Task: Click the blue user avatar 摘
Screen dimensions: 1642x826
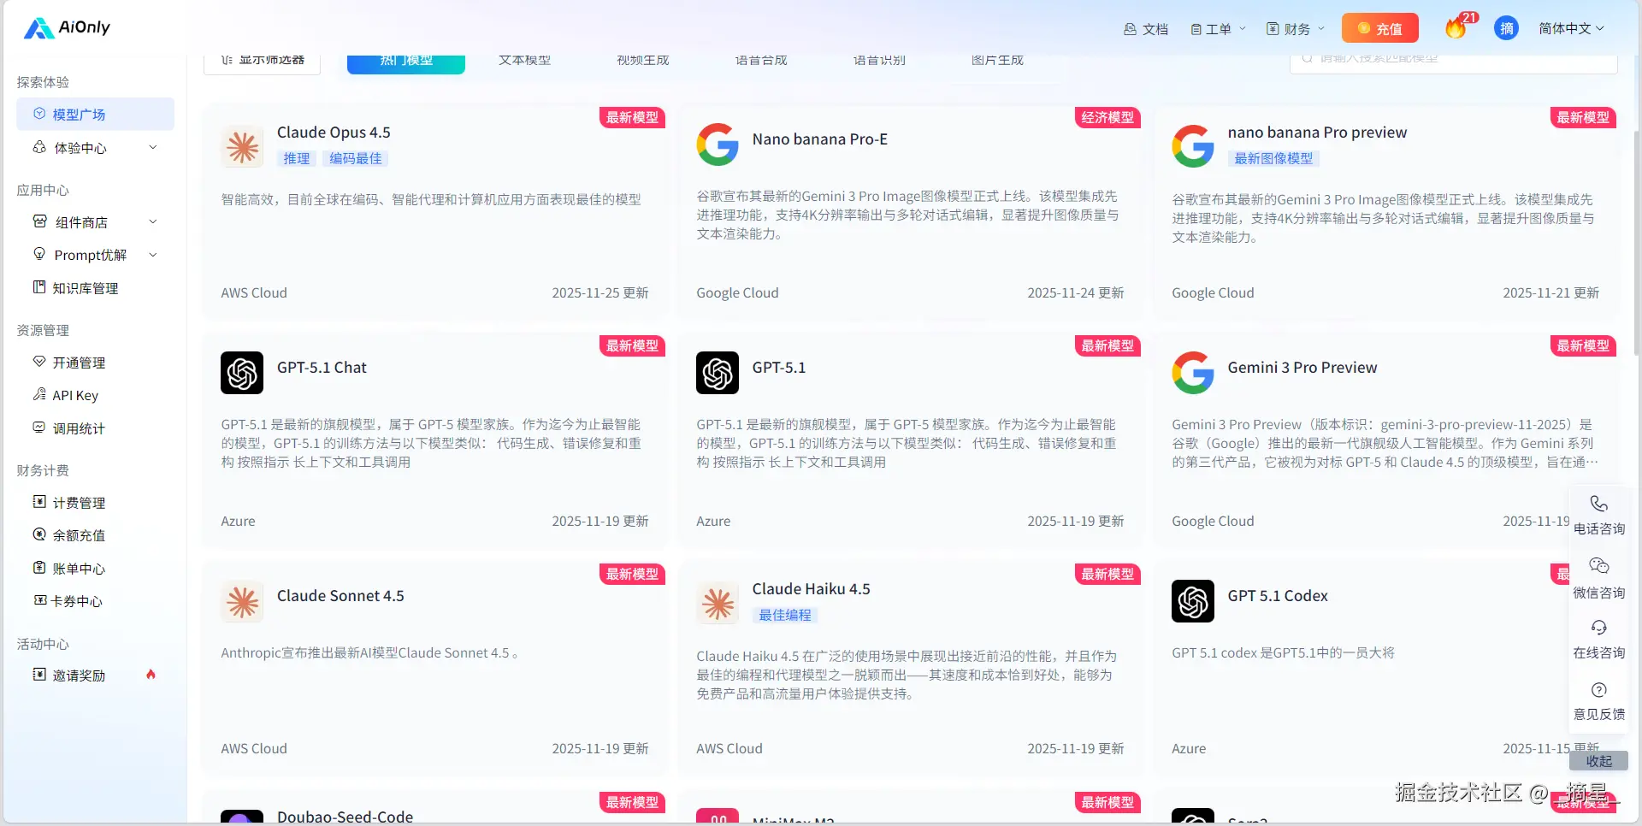Action: point(1506,28)
